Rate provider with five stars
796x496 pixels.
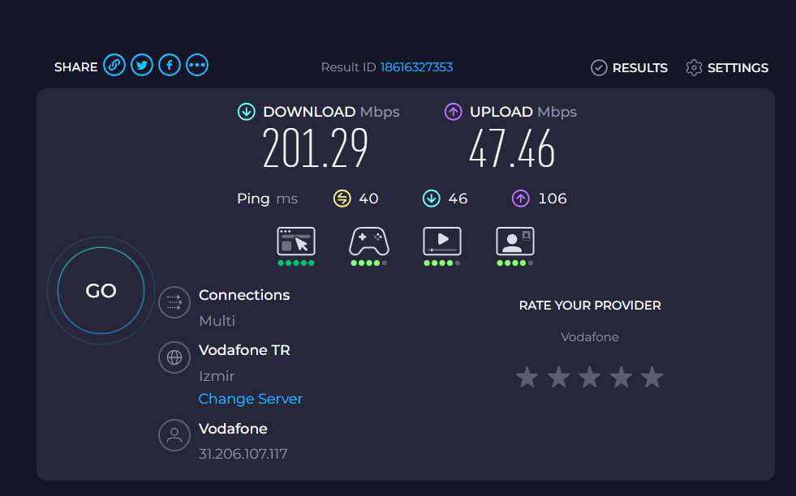pos(652,378)
